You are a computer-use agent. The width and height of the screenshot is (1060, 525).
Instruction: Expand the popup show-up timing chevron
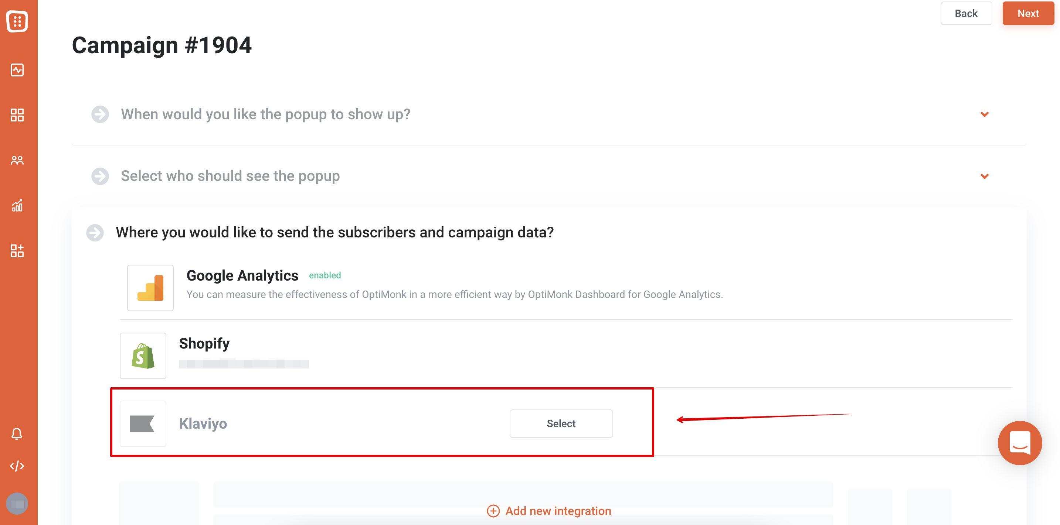(984, 114)
